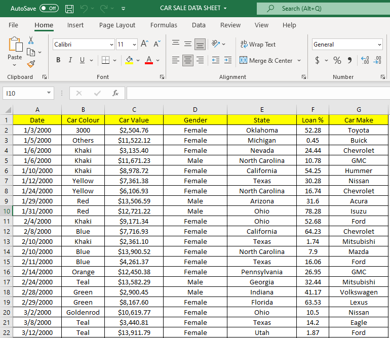Viewport: 390px width, 338px height.
Task: Open fill color dropdown arrow
Action: (x=138, y=60)
